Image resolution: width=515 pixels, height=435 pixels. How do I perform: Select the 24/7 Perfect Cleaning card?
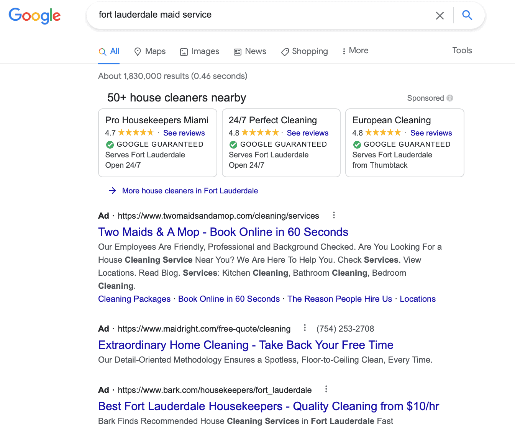[x=281, y=142]
